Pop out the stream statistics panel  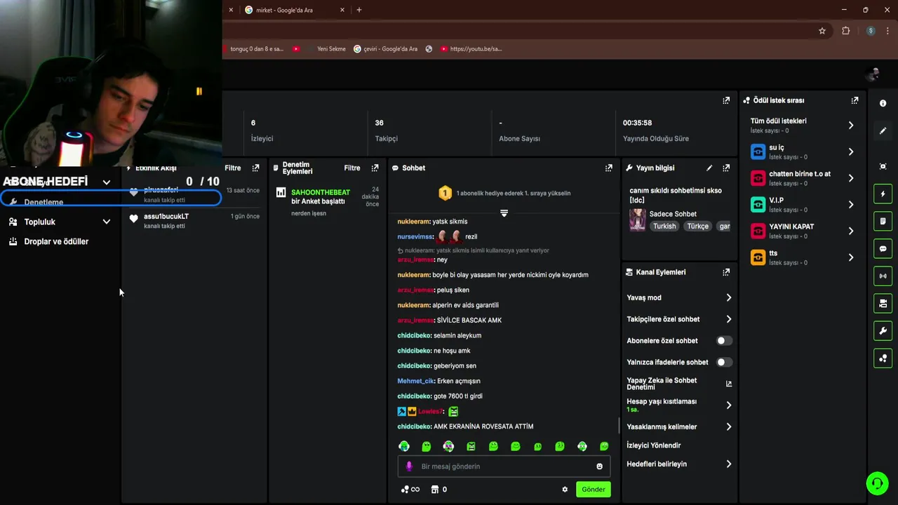click(726, 100)
